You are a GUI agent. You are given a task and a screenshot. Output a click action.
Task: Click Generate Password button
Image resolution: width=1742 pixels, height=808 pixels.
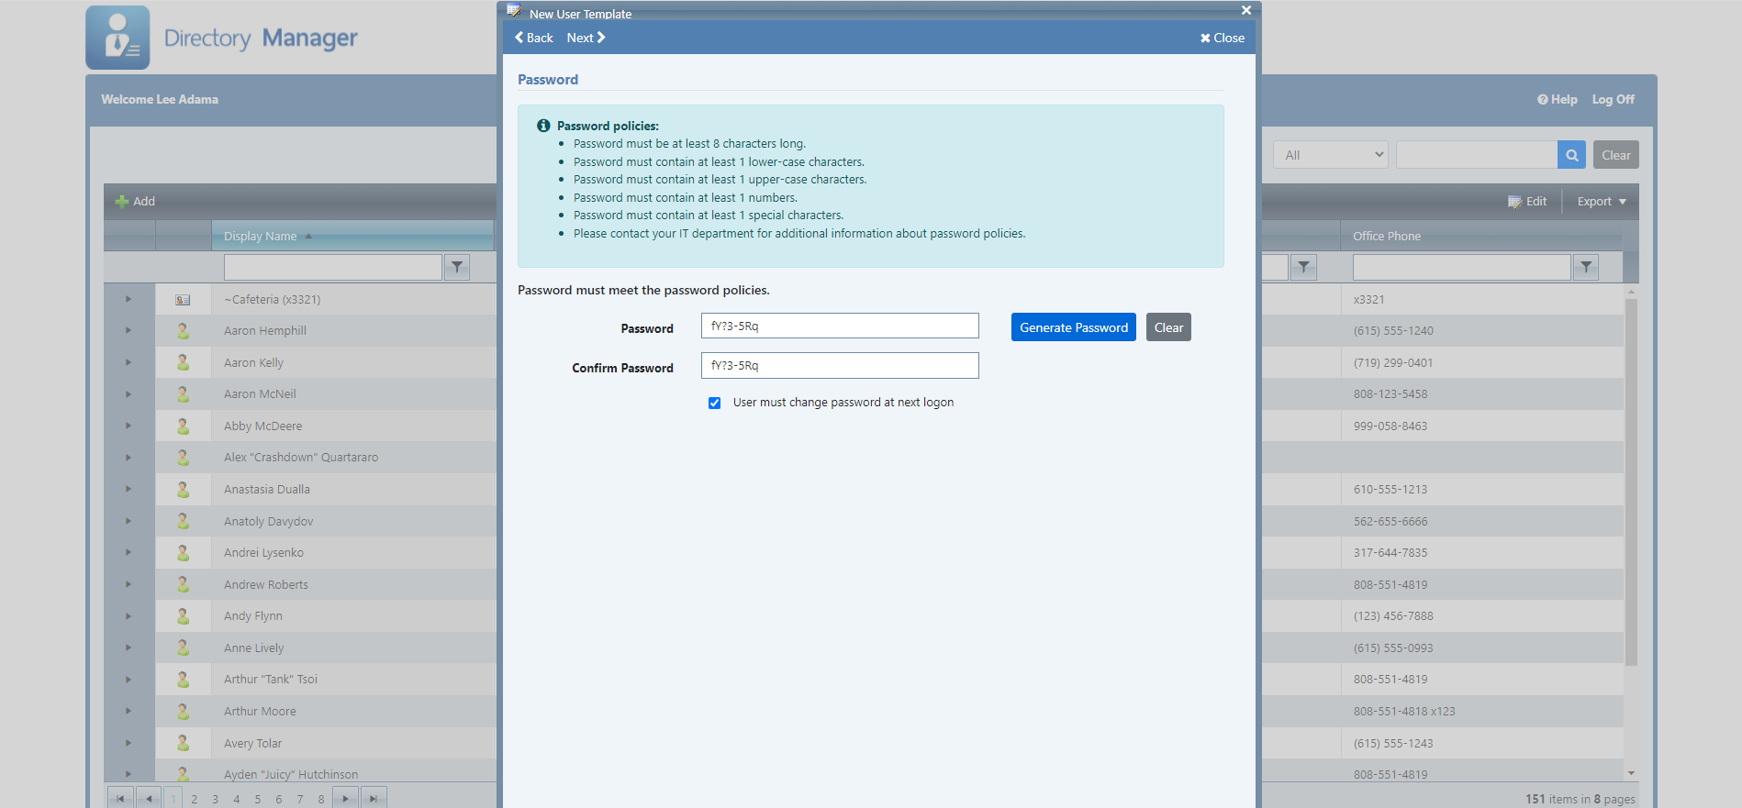tap(1074, 327)
